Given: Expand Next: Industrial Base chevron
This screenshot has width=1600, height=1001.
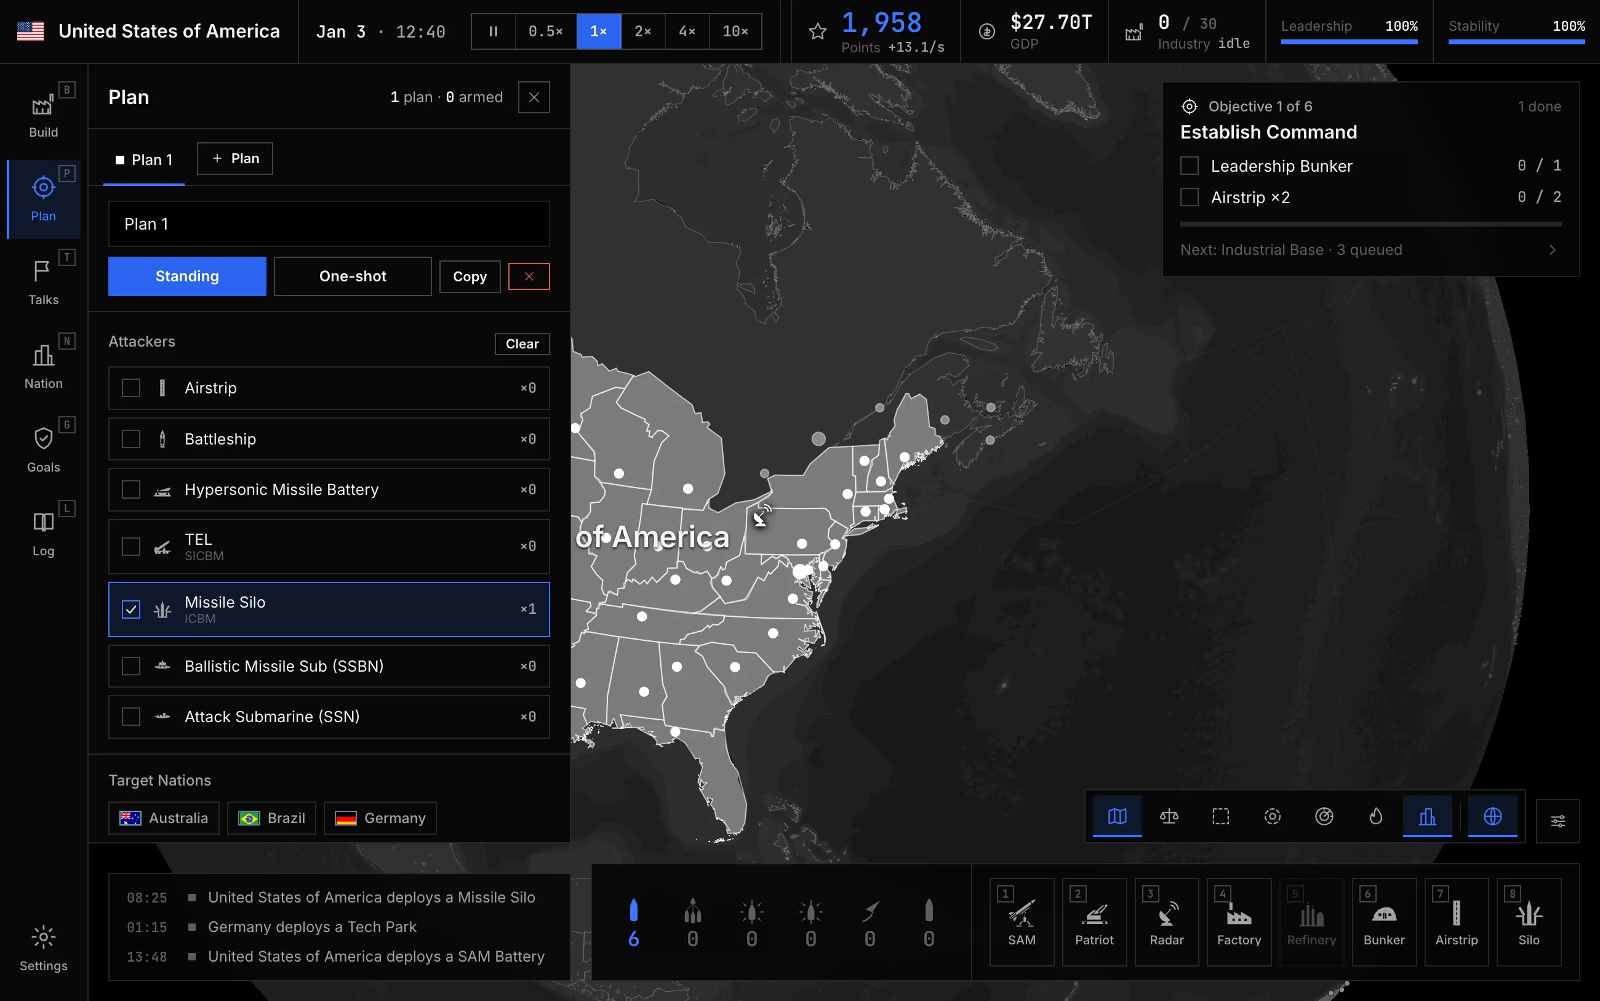Looking at the screenshot, I should tap(1553, 249).
